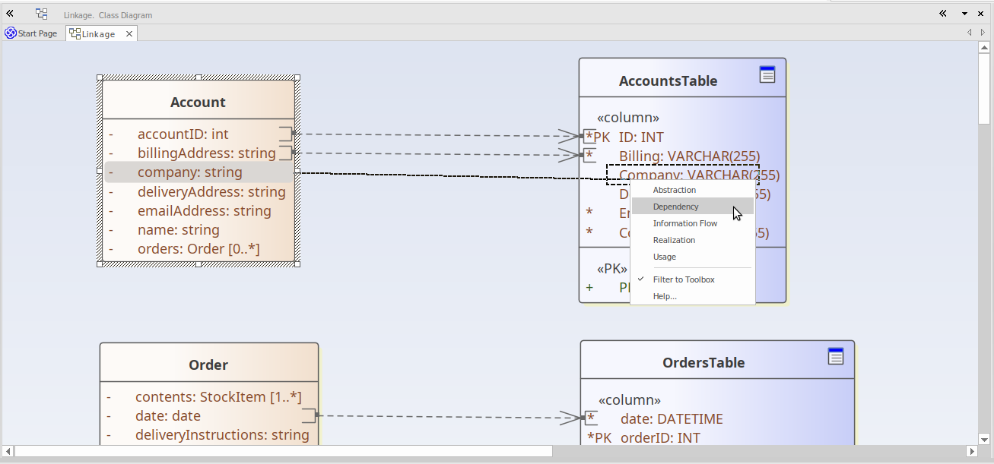Toggle the Filter to Toolbox option
994x464 pixels.
[684, 279]
